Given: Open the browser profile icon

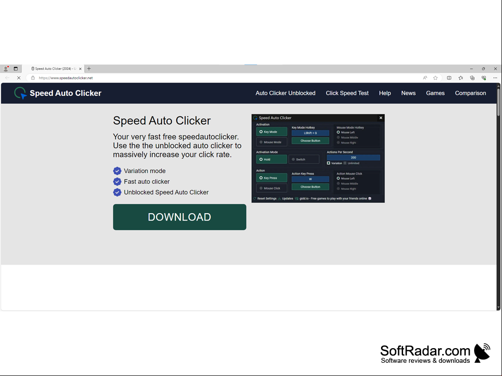Looking at the screenshot, I should (x=6, y=69).
